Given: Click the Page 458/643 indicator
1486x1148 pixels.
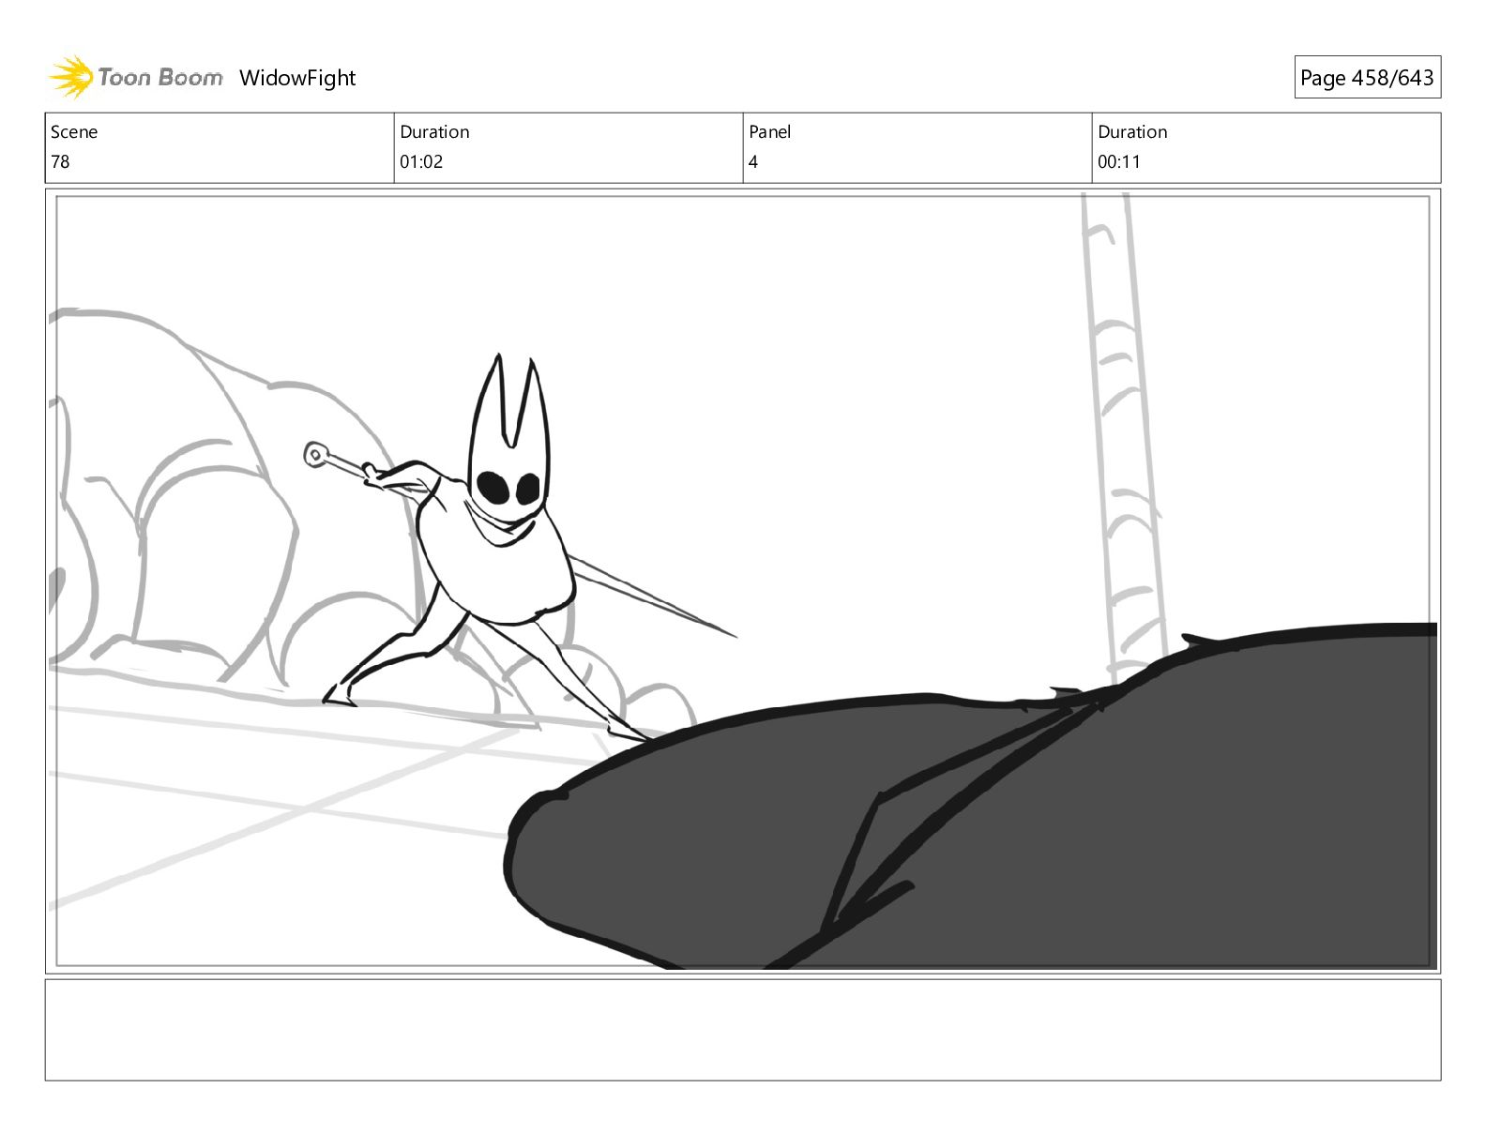Looking at the screenshot, I should click(1367, 78).
